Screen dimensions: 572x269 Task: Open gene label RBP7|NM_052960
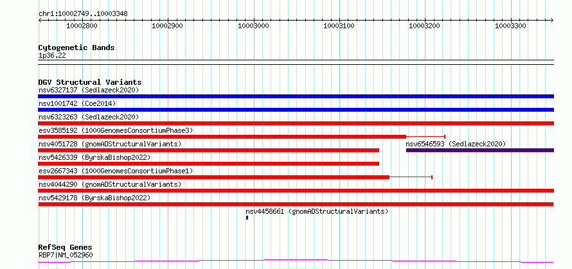[x=66, y=255]
